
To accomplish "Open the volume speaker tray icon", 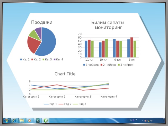I will pyautogui.click(x=151, y=121).
